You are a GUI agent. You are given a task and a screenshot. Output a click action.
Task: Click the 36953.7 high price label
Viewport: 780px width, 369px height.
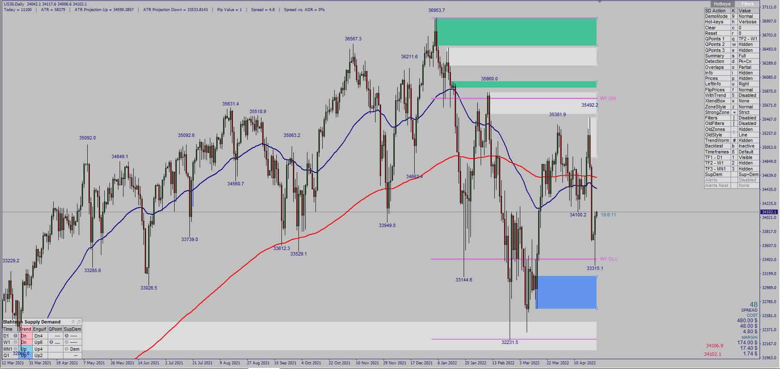point(436,10)
